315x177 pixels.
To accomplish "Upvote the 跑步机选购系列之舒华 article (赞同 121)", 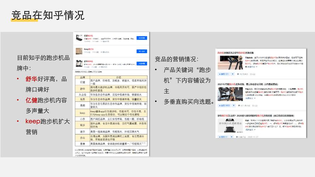I will click(x=224, y=74).
